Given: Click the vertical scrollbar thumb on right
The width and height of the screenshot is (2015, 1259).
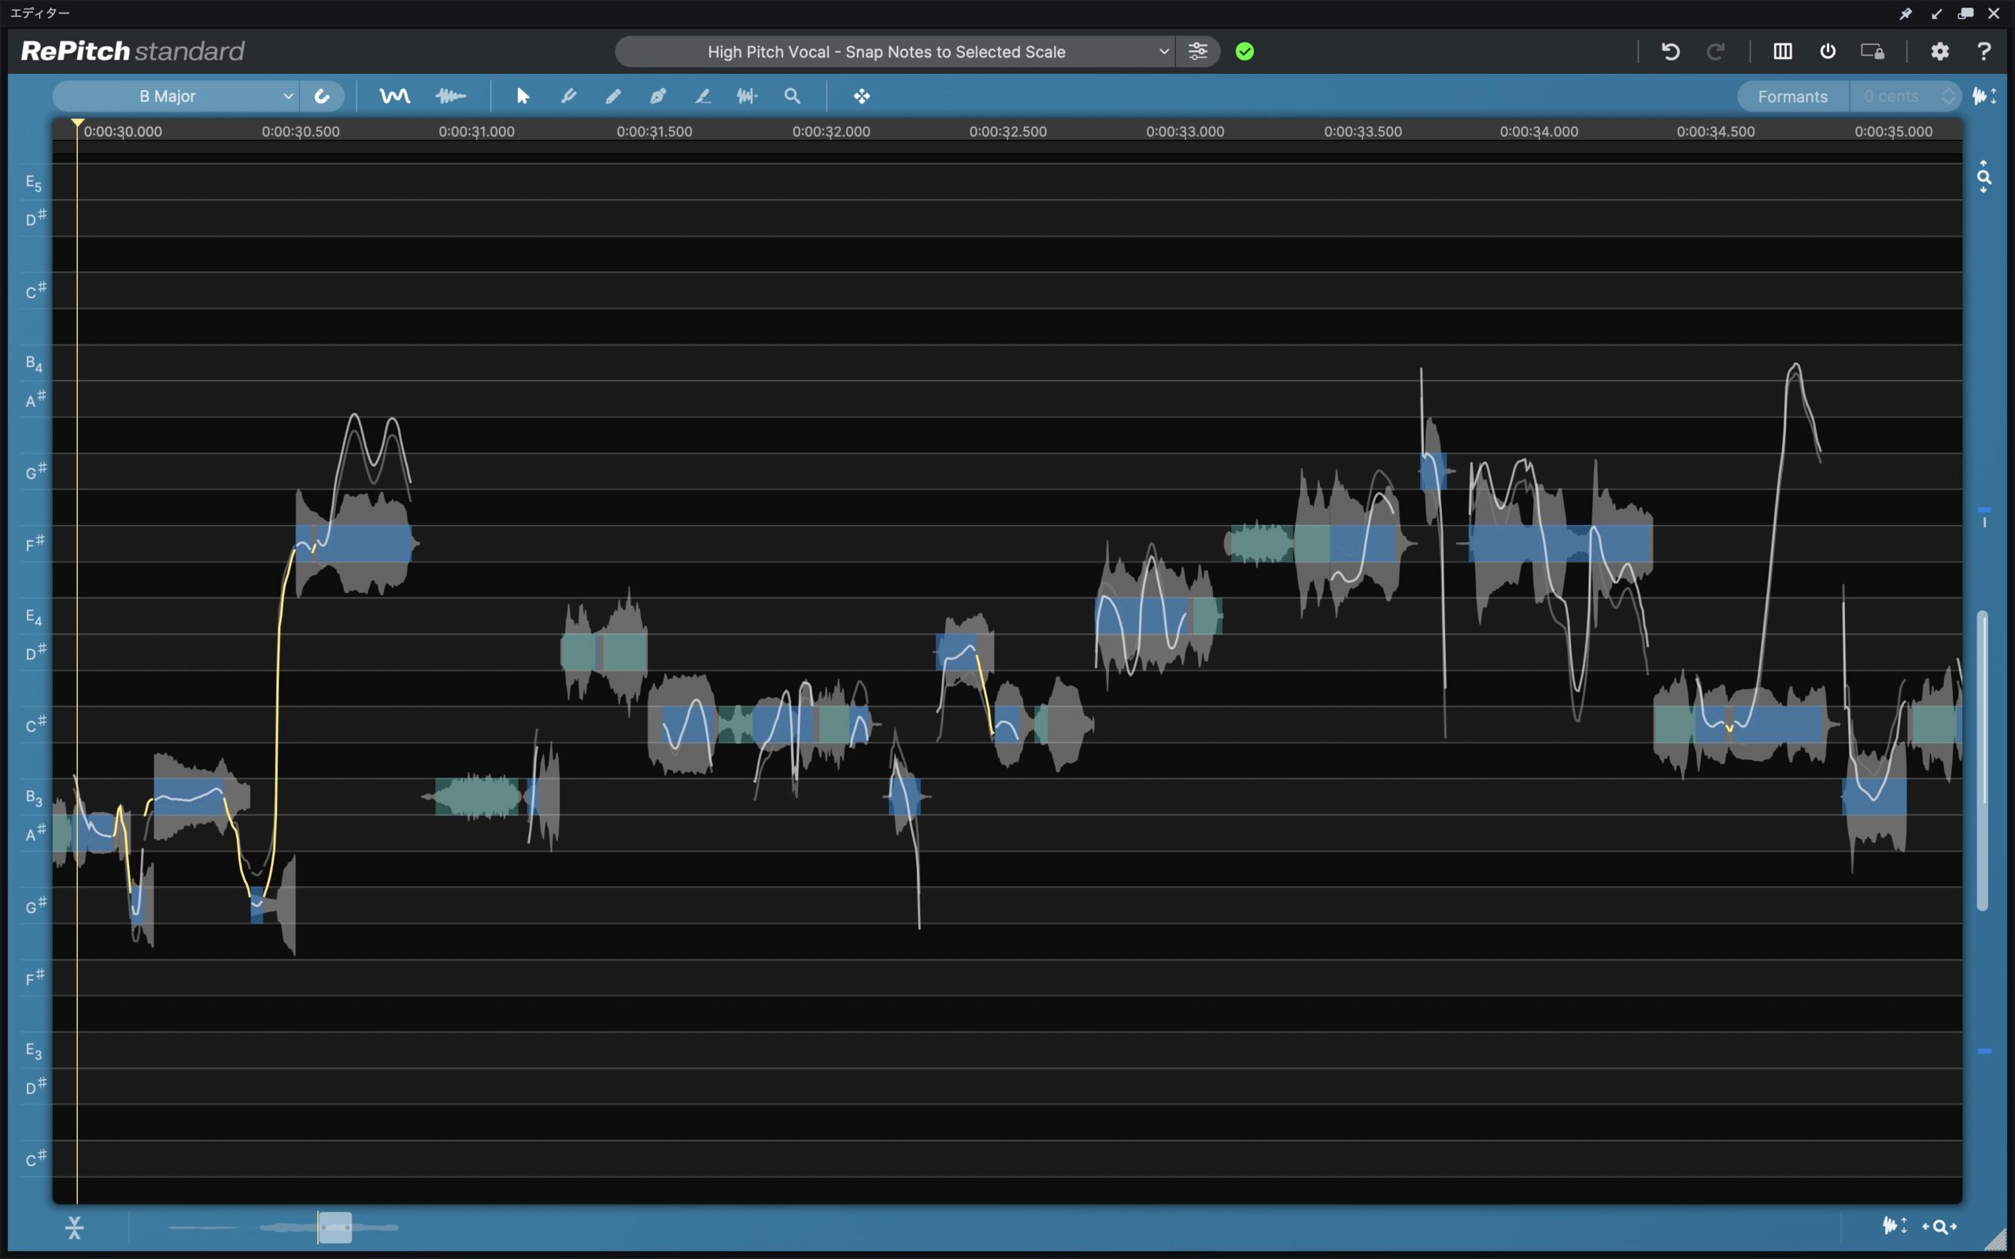Looking at the screenshot, I should pos(1983,759).
